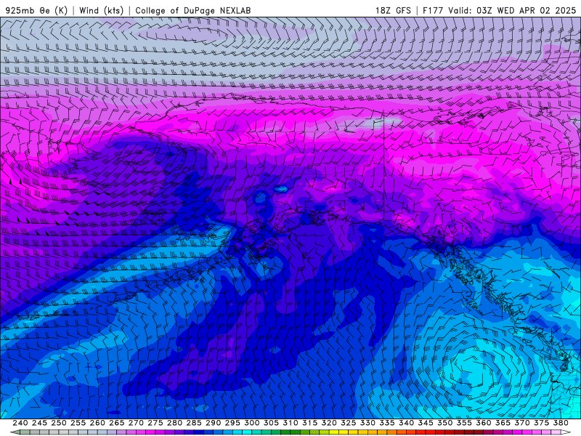
Task: Click the 310 value on the color scale
Action: click(x=290, y=423)
